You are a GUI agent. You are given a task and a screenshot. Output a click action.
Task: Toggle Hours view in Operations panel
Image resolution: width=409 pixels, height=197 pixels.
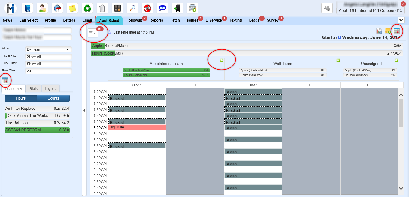pyautogui.click(x=21, y=98)
